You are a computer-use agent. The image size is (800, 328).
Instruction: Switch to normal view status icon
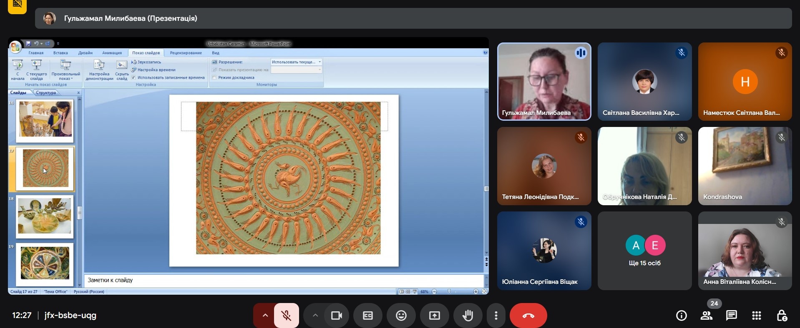(401, 292)
